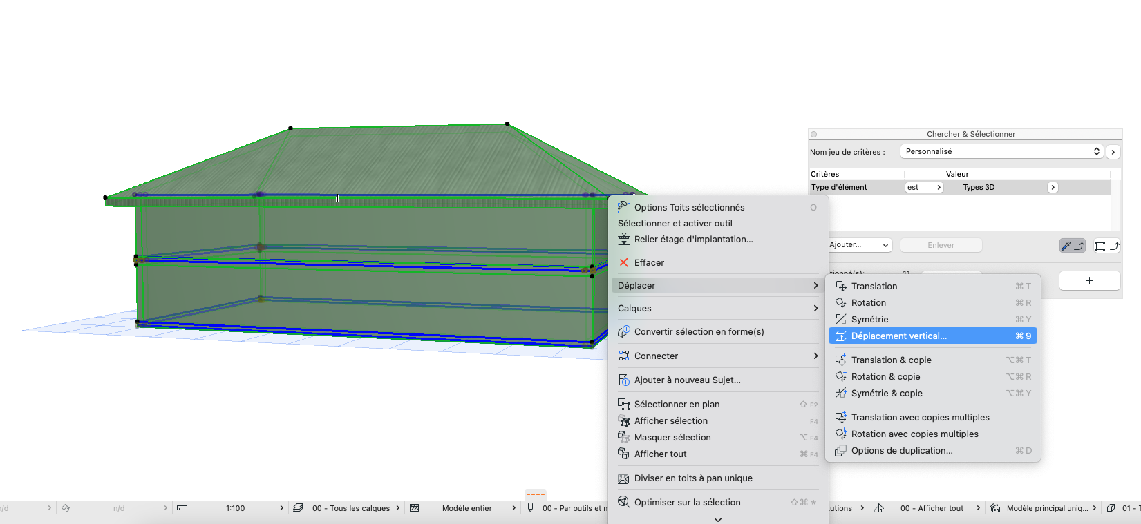Click the Ajouter à nouveau Sujet icon

[x=624, y=380]
